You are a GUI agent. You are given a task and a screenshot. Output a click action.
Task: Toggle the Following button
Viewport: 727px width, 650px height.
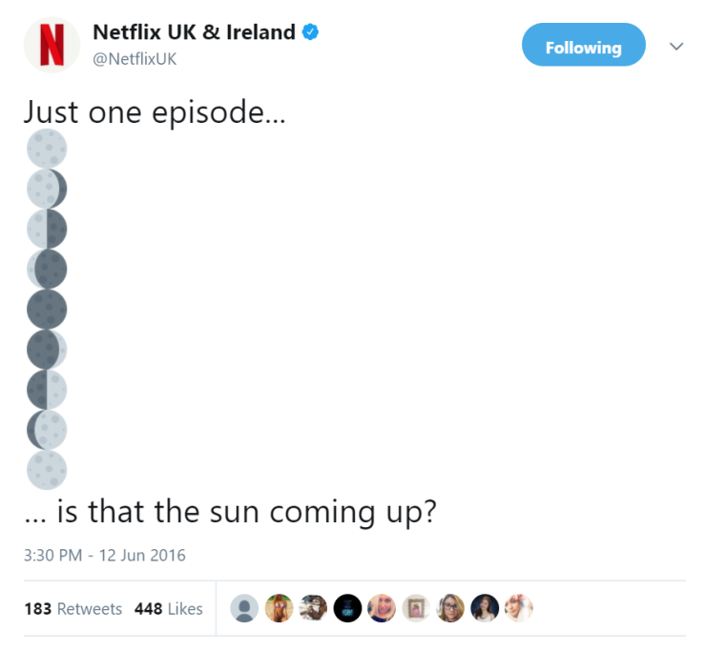pyautogui.click(x=583, y=47)
